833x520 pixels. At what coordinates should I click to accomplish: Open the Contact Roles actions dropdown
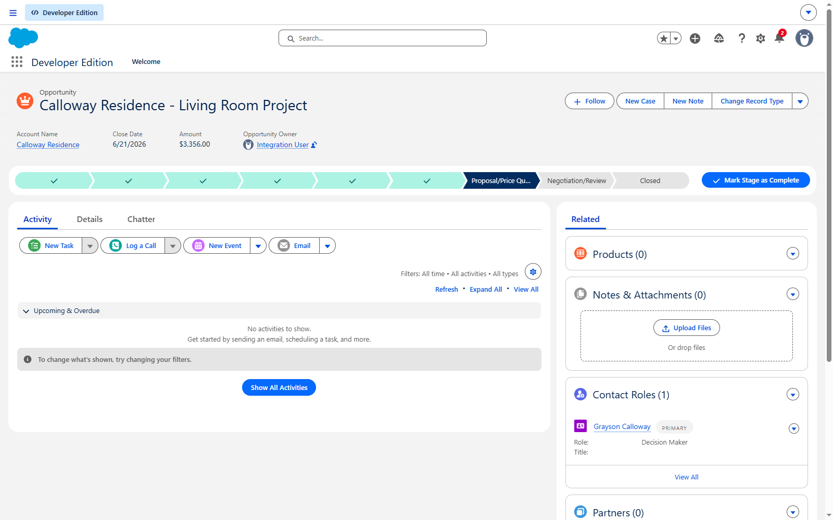793,395
